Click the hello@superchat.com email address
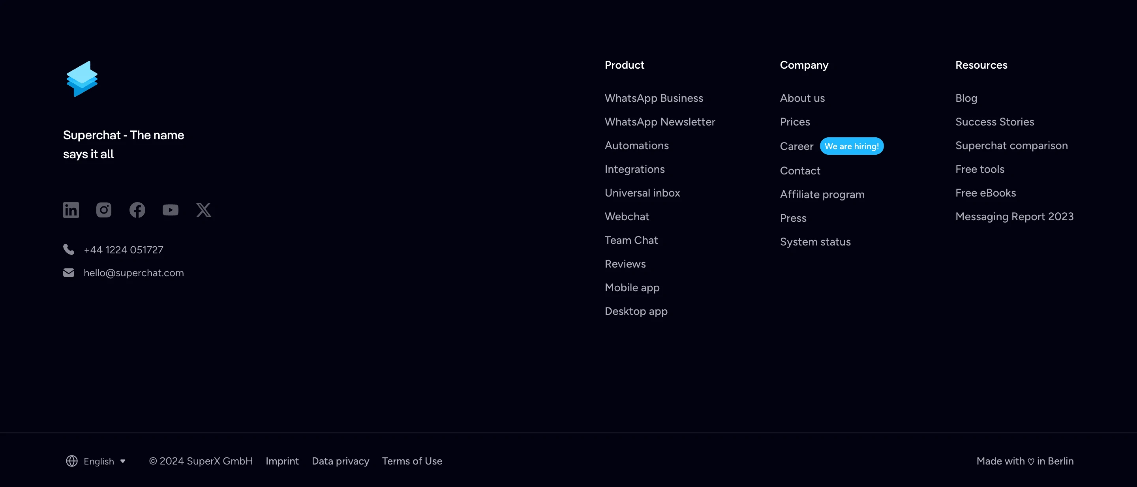Image resolution: width=1137 pixels, height=487 pixels. tap(133, 273)
